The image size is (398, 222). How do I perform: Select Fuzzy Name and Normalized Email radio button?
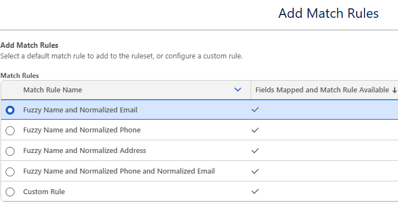tap(10, 110)
